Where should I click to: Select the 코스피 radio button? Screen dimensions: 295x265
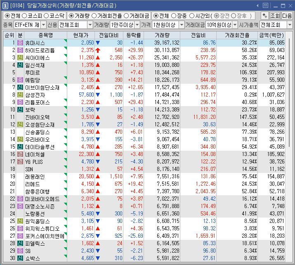[24, 16]
